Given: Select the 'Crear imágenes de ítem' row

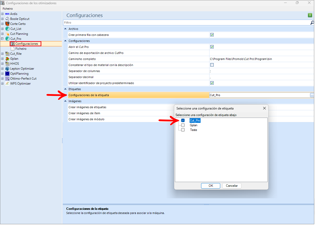Looking at the screenshot, I should [84, 113].
